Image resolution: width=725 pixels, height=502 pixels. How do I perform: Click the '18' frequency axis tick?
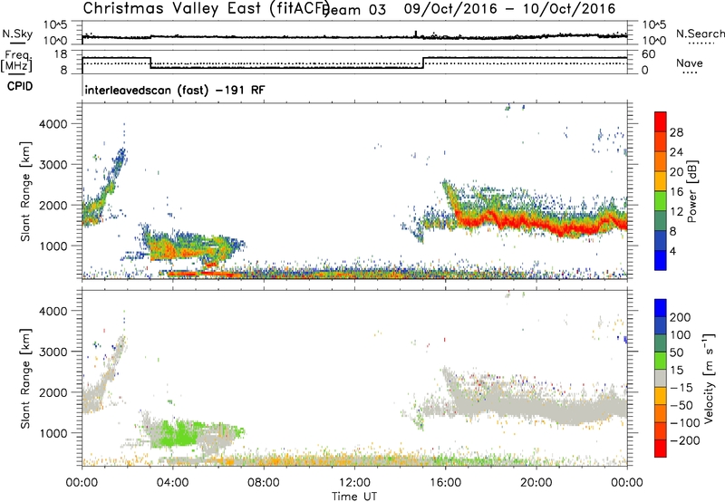[x=62, y=54]
